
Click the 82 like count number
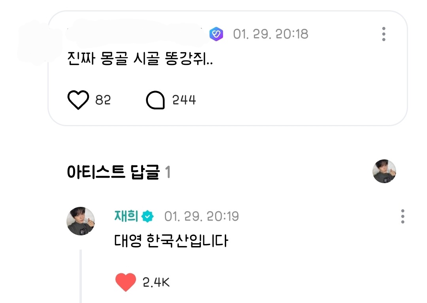(x=103, y=100)
